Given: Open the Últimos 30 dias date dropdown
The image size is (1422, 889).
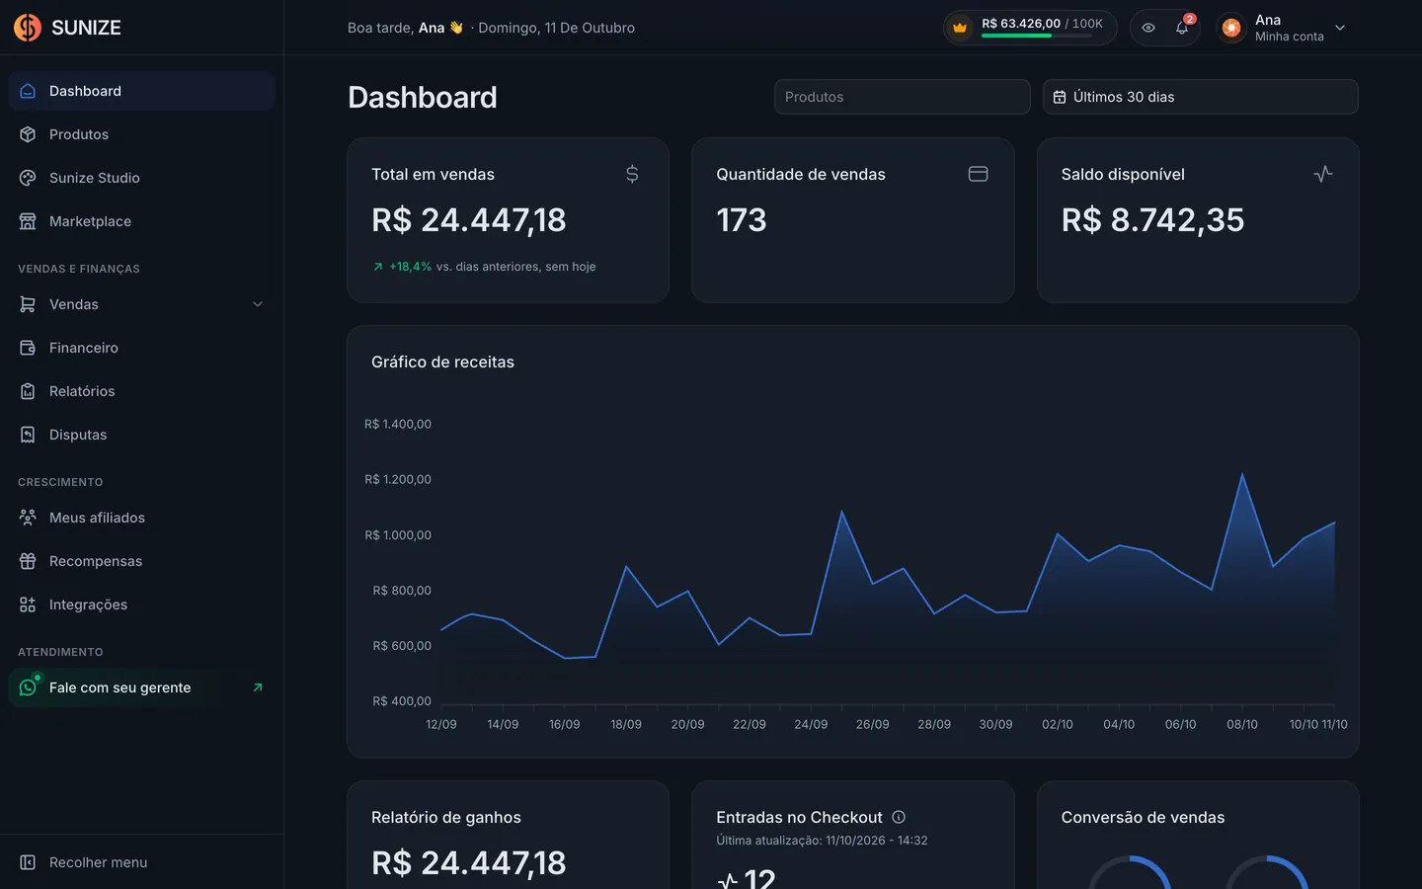Looking at the screenshot, I should [x=1201, y=97].
